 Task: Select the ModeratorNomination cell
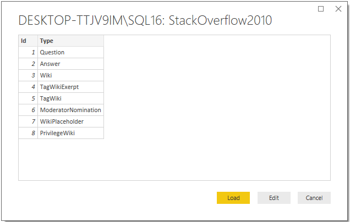tap(70, 110)
